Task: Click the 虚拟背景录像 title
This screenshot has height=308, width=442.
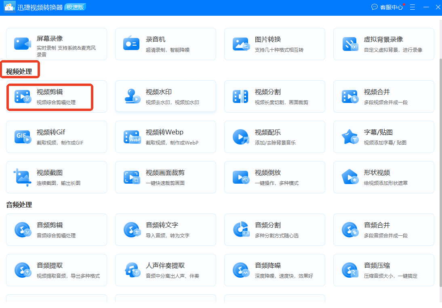Action: click(x=383, y=40)
